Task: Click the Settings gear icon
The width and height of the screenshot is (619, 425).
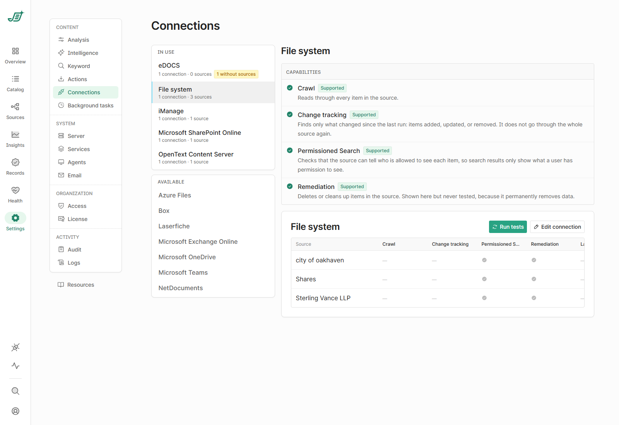Action: 15,218
